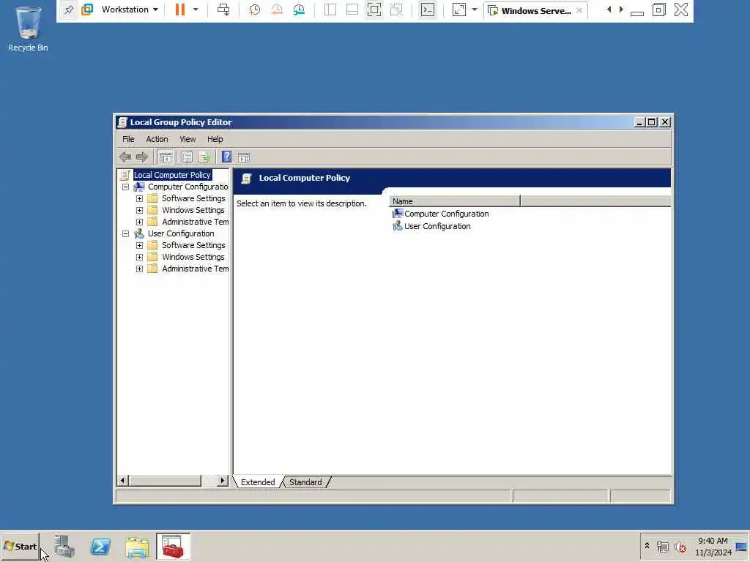Select Local Computer Policy root node in tree

pos(172,175)
